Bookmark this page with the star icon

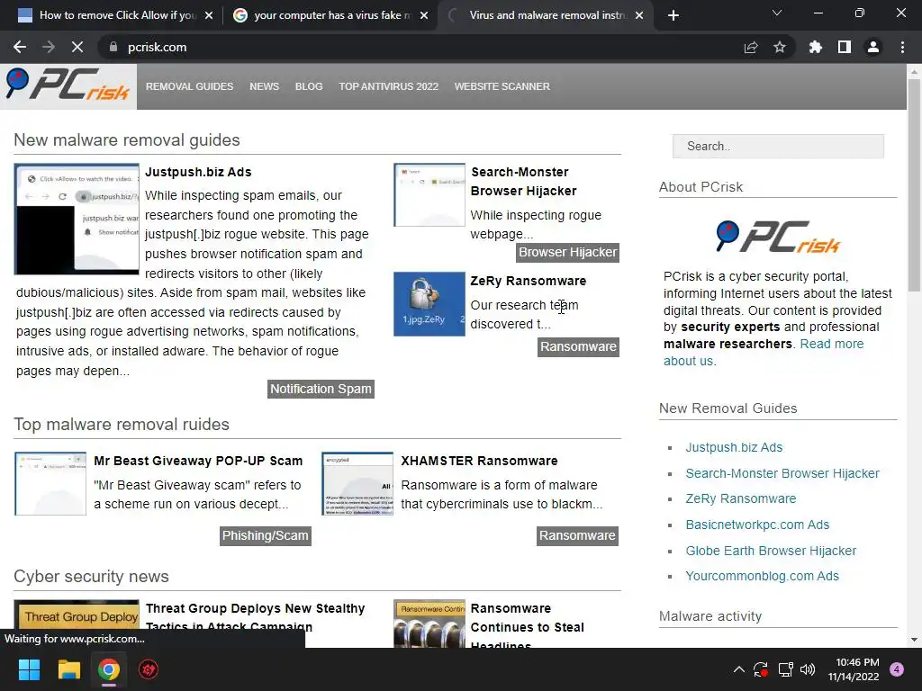[780, 47]
